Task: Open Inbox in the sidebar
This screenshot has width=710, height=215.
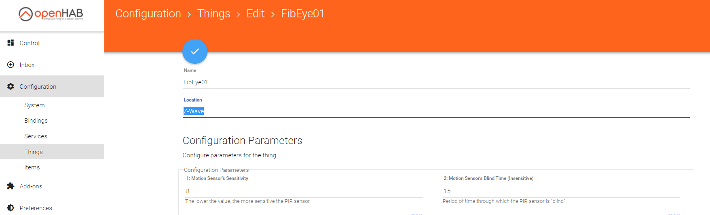Action: [x=27, y=65]
